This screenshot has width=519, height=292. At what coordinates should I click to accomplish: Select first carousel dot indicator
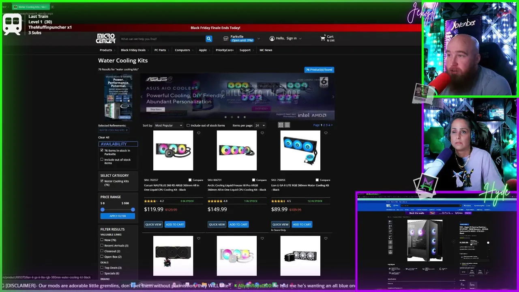pos(225,117)
